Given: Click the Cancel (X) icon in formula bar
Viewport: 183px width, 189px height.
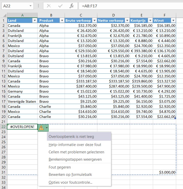Looking at the screenshot, I should point(49,6).
